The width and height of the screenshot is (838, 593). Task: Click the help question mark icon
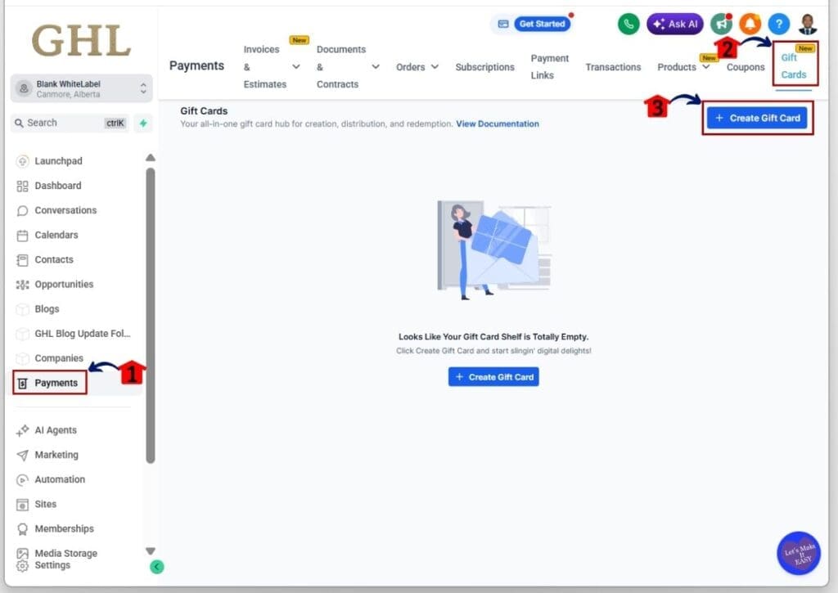(x=777, y=23)
